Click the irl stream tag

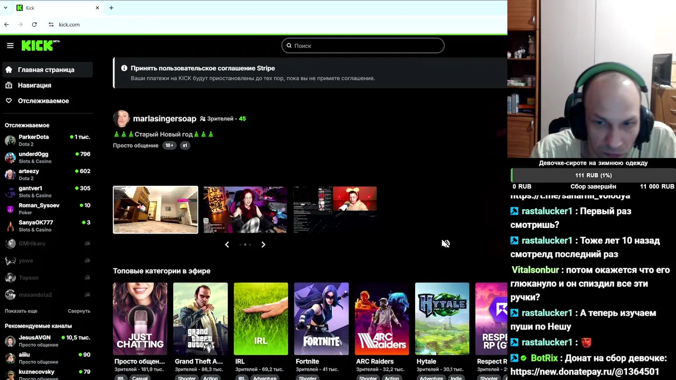[184, 146]
